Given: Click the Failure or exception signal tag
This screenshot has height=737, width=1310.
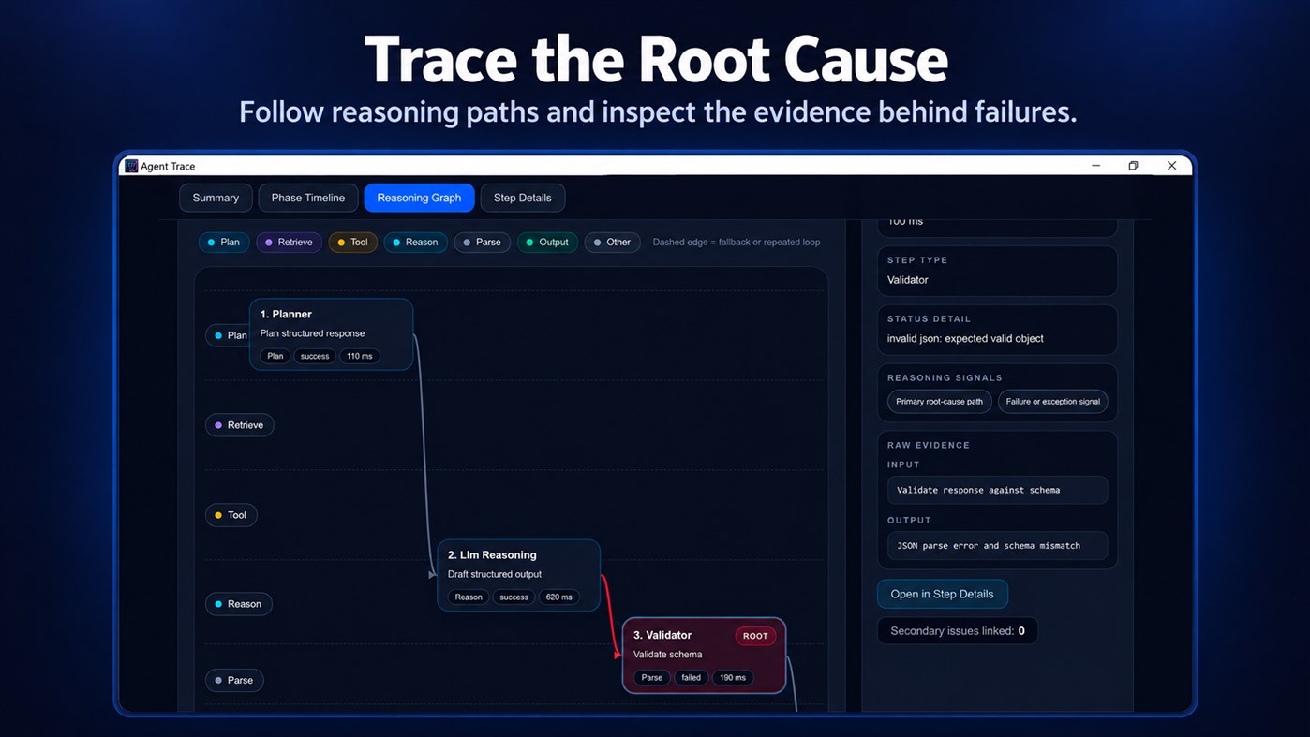Looking at the screenshot, I should pos(1052,402).
